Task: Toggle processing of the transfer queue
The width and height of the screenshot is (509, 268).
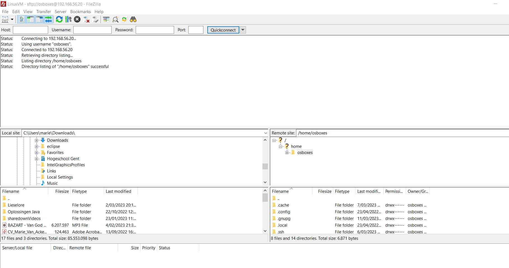Action: click(68, 19)
